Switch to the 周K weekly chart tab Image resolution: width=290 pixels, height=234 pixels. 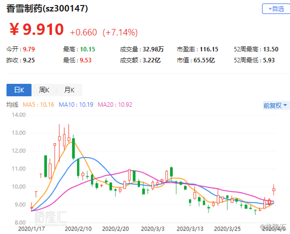tap(44, 90)
